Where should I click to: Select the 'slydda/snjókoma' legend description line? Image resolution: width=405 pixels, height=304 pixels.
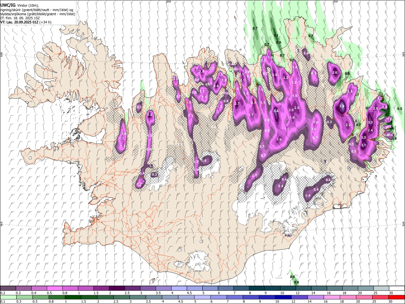click(x=38, y=14)
